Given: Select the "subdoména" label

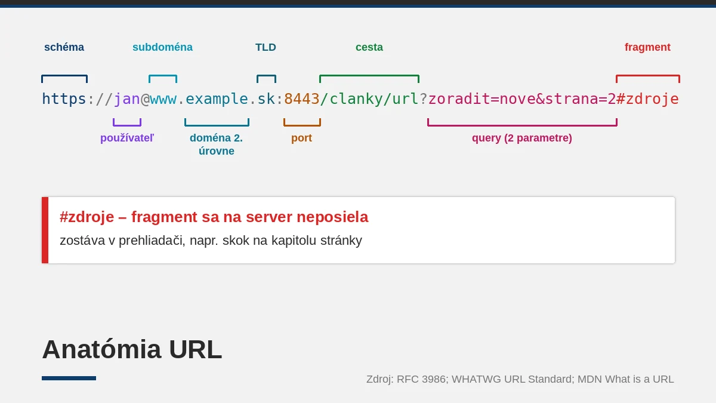Looking at the screenshot, I should [162, 47].
